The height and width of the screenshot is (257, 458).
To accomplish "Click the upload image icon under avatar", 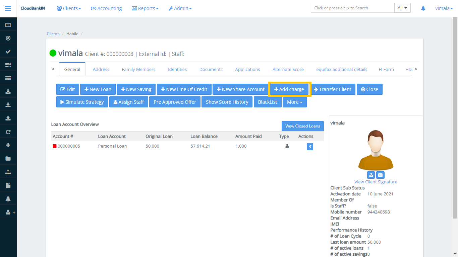I will [371, 175].
